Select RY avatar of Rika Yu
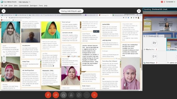The height and width of the screenshot is (99, 177). point(154,43)
